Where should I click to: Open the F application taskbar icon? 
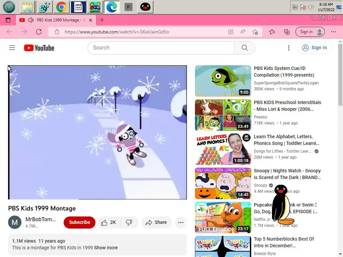coord(128,7)
